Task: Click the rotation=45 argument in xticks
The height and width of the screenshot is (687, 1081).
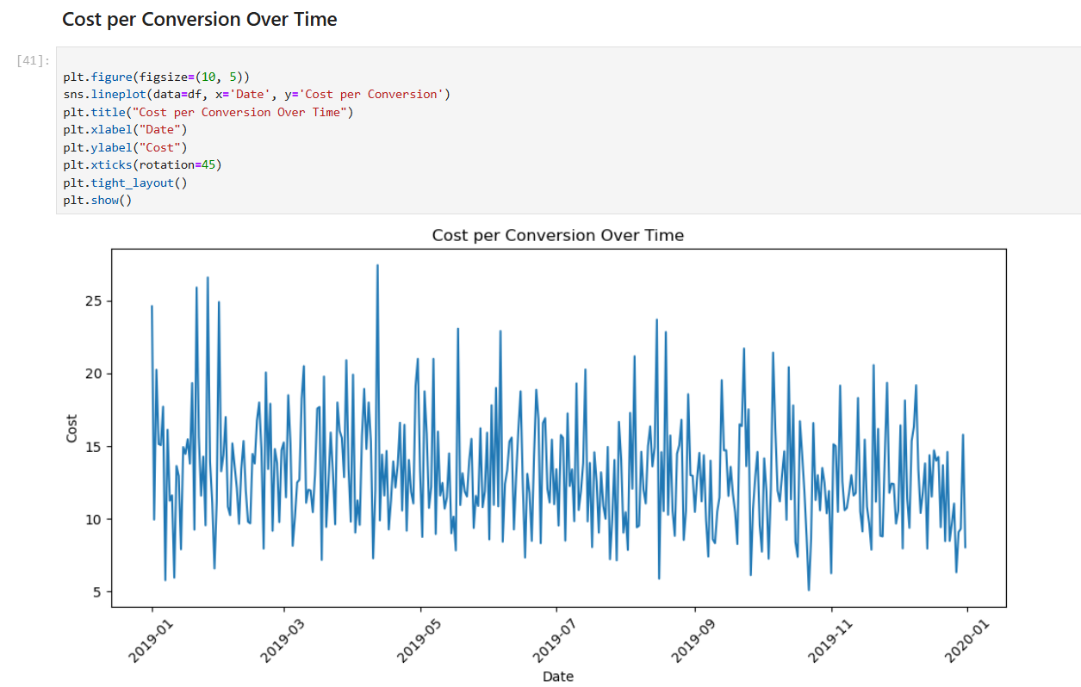Action: pyautogui.click(x=177, y=164)
